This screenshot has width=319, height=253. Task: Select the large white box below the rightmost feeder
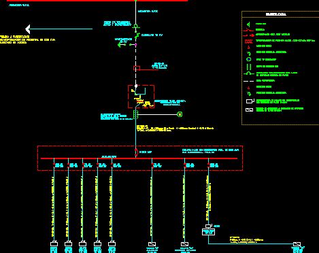(x=208, y=232)
